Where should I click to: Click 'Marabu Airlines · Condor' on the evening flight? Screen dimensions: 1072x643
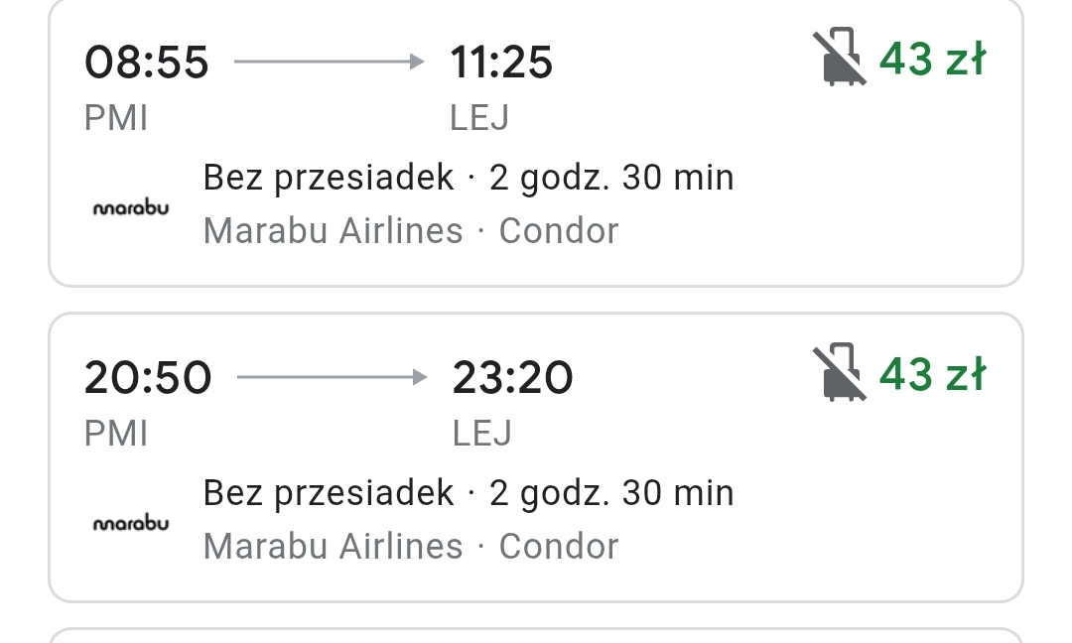pos(411,547)
